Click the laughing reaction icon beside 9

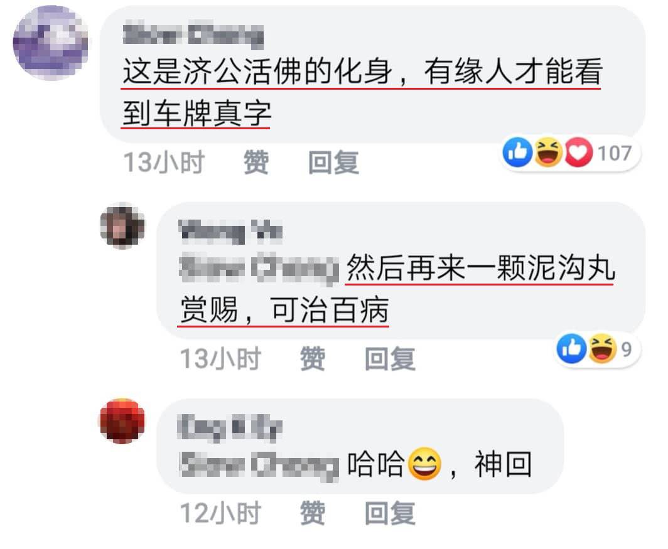point(602,348)
